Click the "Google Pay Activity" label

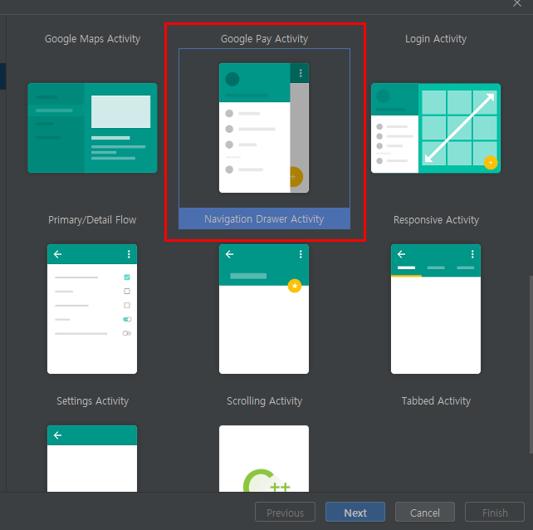point(265,39)
